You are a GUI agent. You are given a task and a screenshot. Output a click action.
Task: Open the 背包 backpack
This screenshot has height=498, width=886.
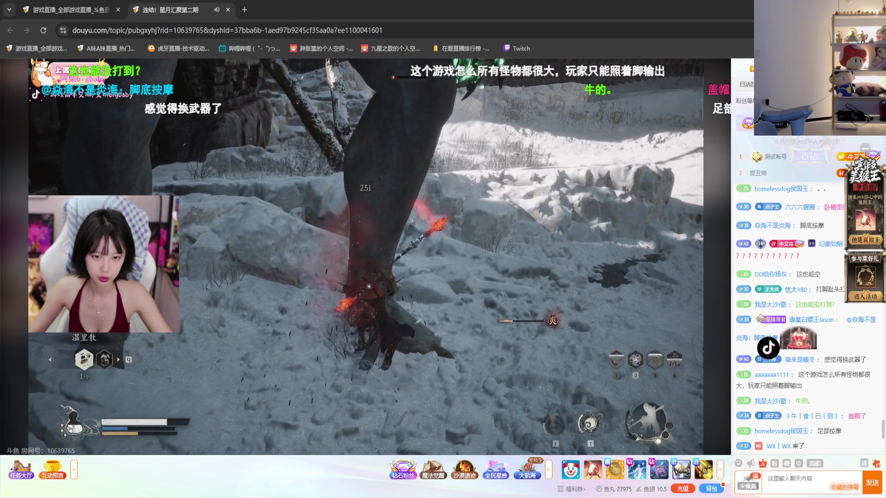(x=711, y=489)
